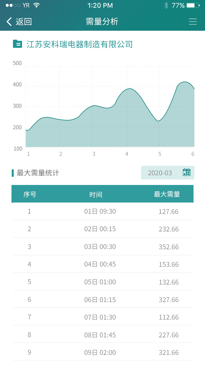Click the company folder icon
Screen dimensions: 205x365
17,44
